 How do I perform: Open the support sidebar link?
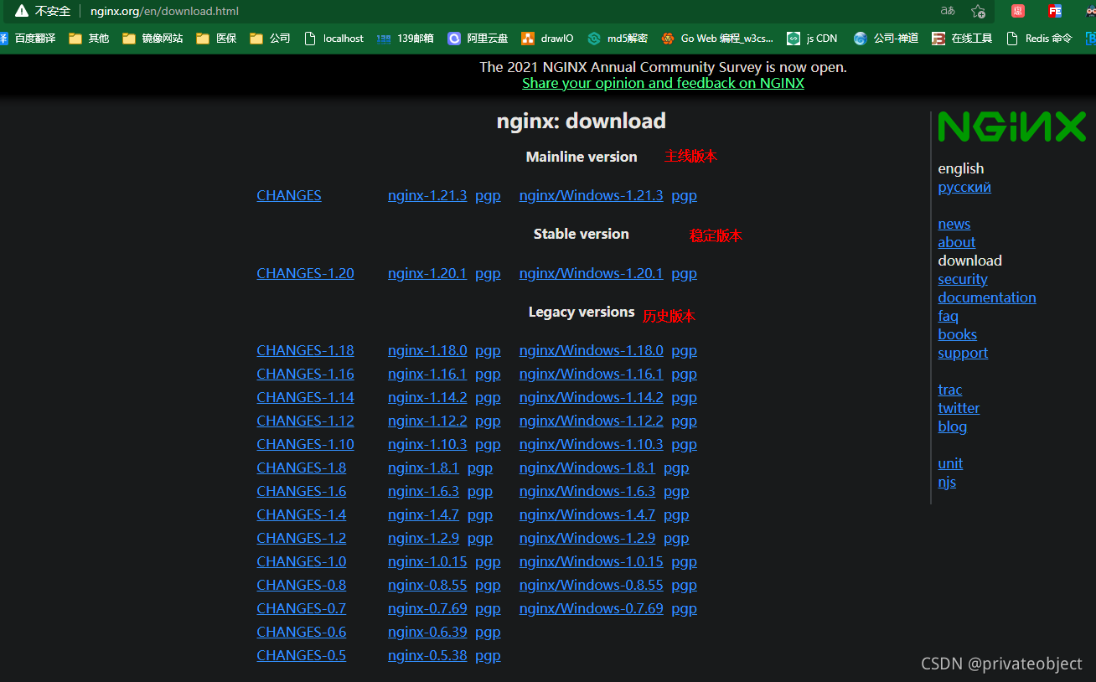click(963, 353)
